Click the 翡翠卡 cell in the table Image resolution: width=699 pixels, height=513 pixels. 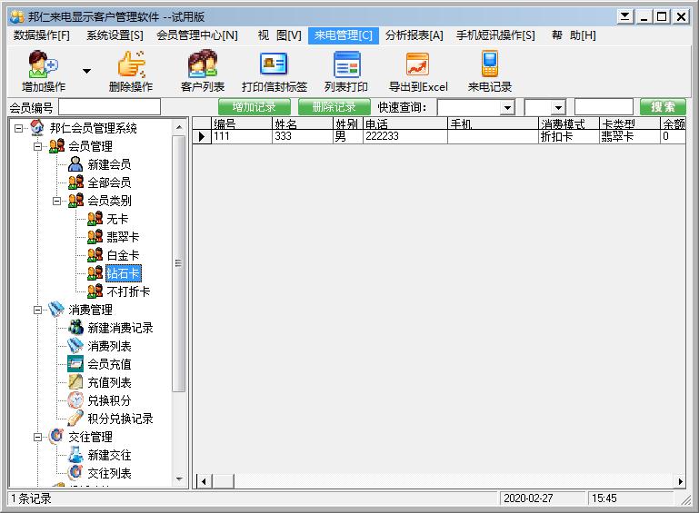[629, 137]
